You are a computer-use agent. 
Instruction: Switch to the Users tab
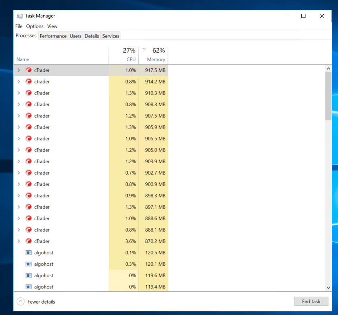[75, 36]
